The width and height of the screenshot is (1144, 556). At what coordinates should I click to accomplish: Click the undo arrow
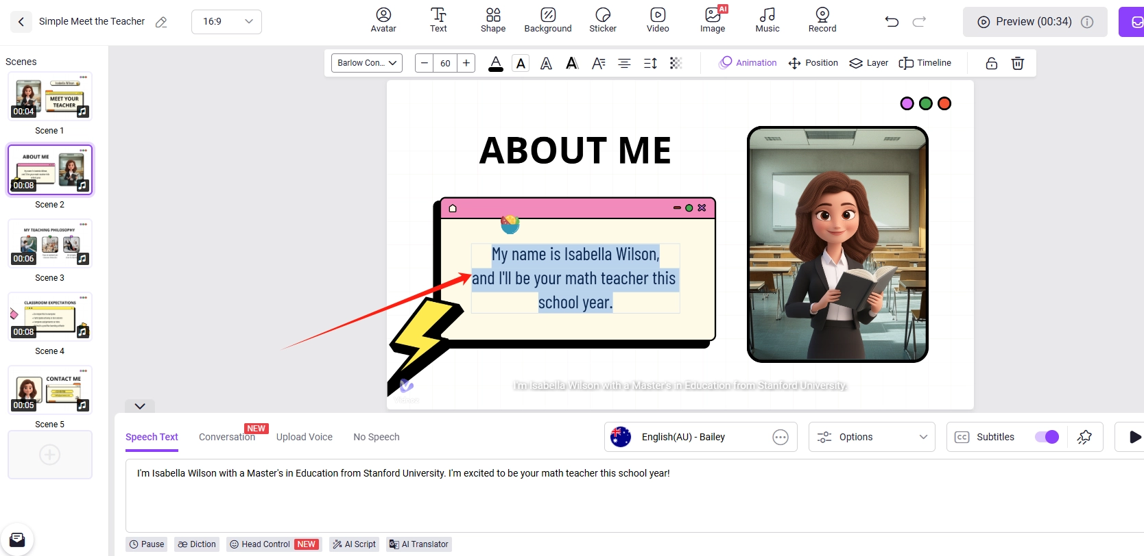tap(892, 22)
